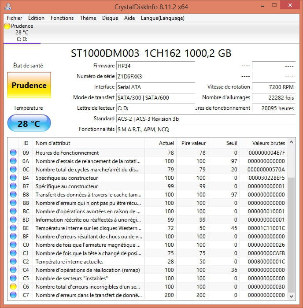Click the CrystalDiskInfo app icon in title bar
This screenshot has width=303, height=308.
(x=7, y=7)
